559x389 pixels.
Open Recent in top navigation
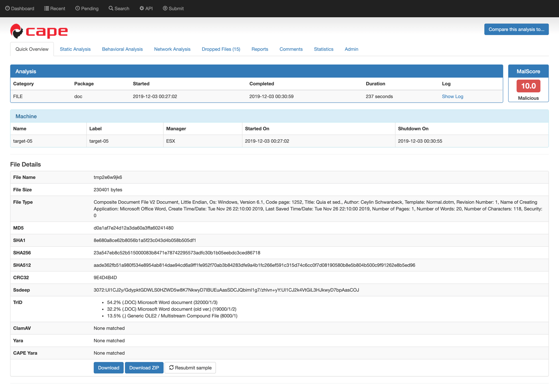pyautogui.click(x=55, y=8)
